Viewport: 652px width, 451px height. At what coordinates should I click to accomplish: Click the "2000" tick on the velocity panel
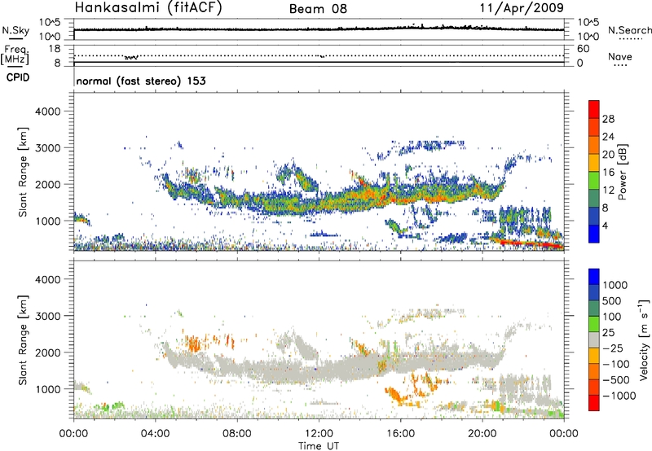[48, 352]
